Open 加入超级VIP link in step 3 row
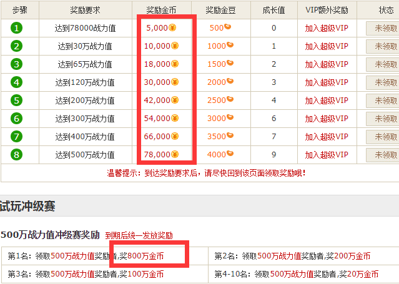Screen dimensions: 399x284 327,64
